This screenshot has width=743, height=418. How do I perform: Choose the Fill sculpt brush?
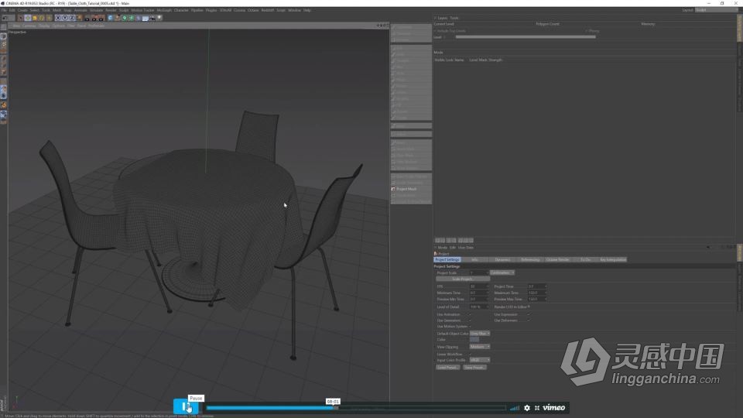point(411,104)
